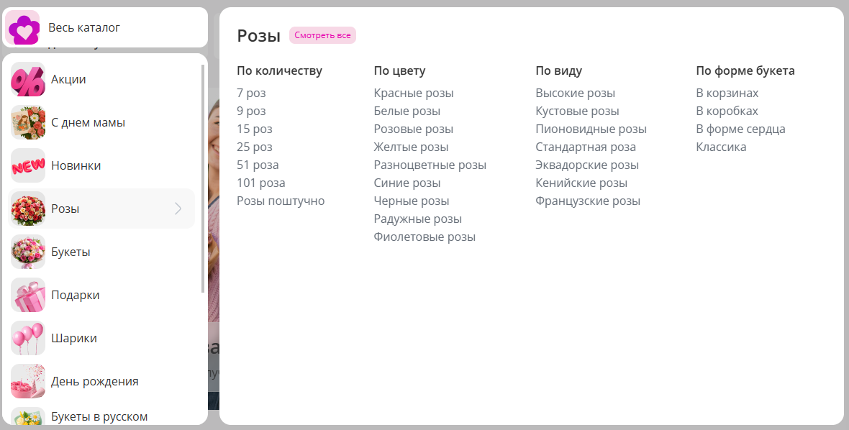Click the С днем мамы category icon
This screenshot has width=849, height=430.
(28, 122)
